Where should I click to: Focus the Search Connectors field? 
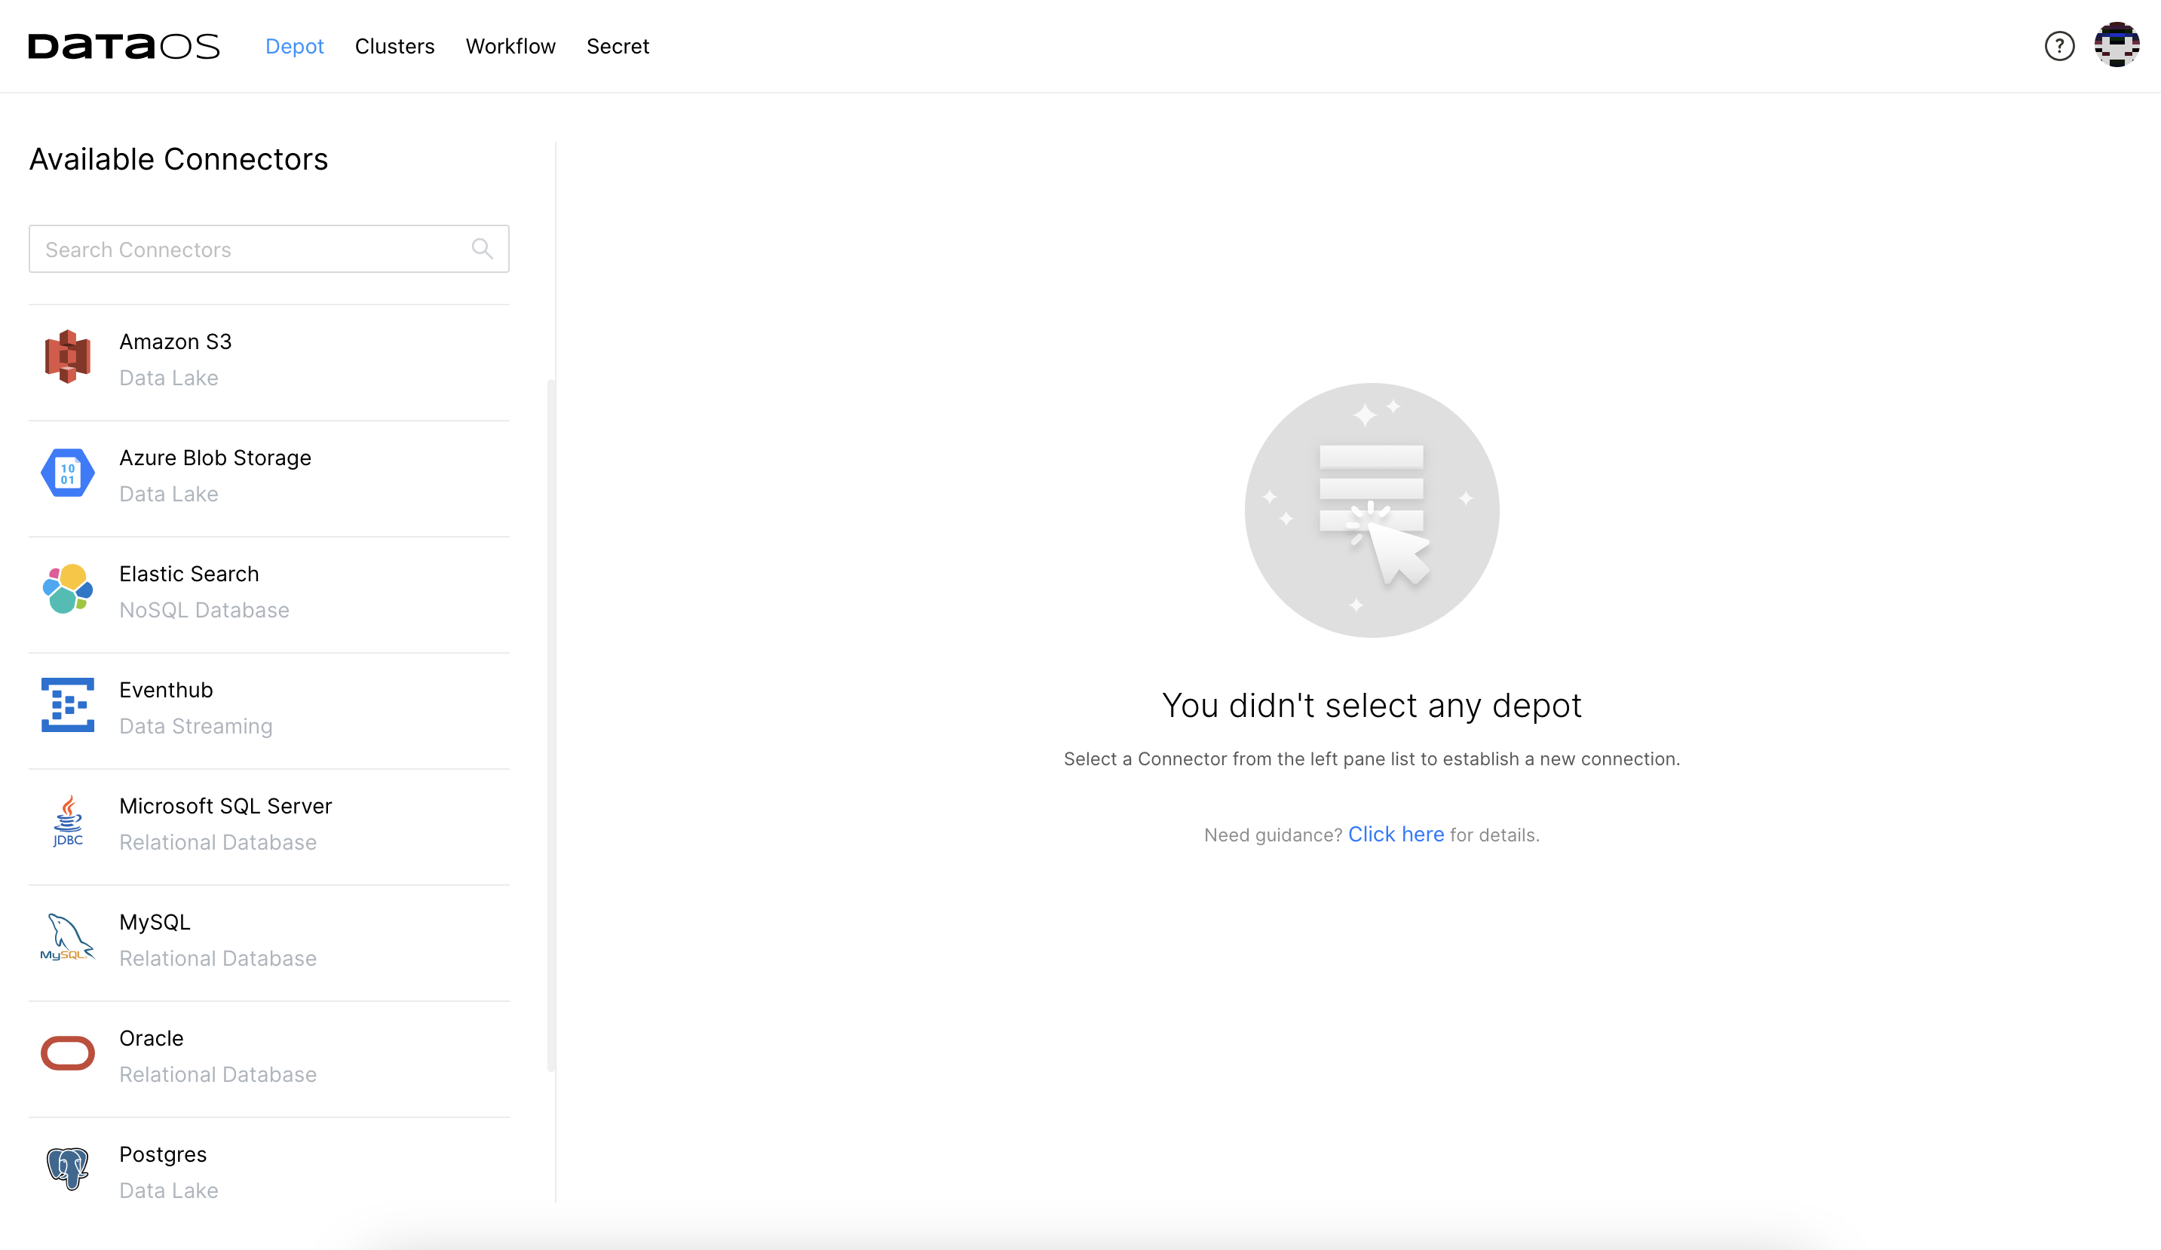pos(269,250)
